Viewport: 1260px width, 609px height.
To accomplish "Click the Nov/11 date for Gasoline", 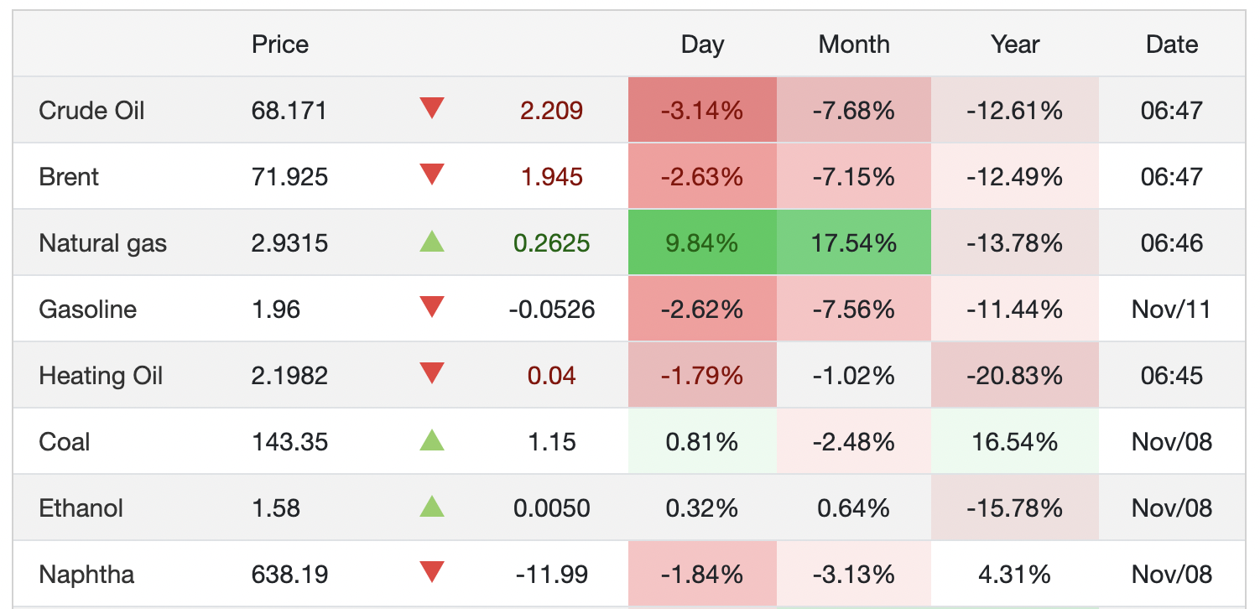I will [1172, 310].
